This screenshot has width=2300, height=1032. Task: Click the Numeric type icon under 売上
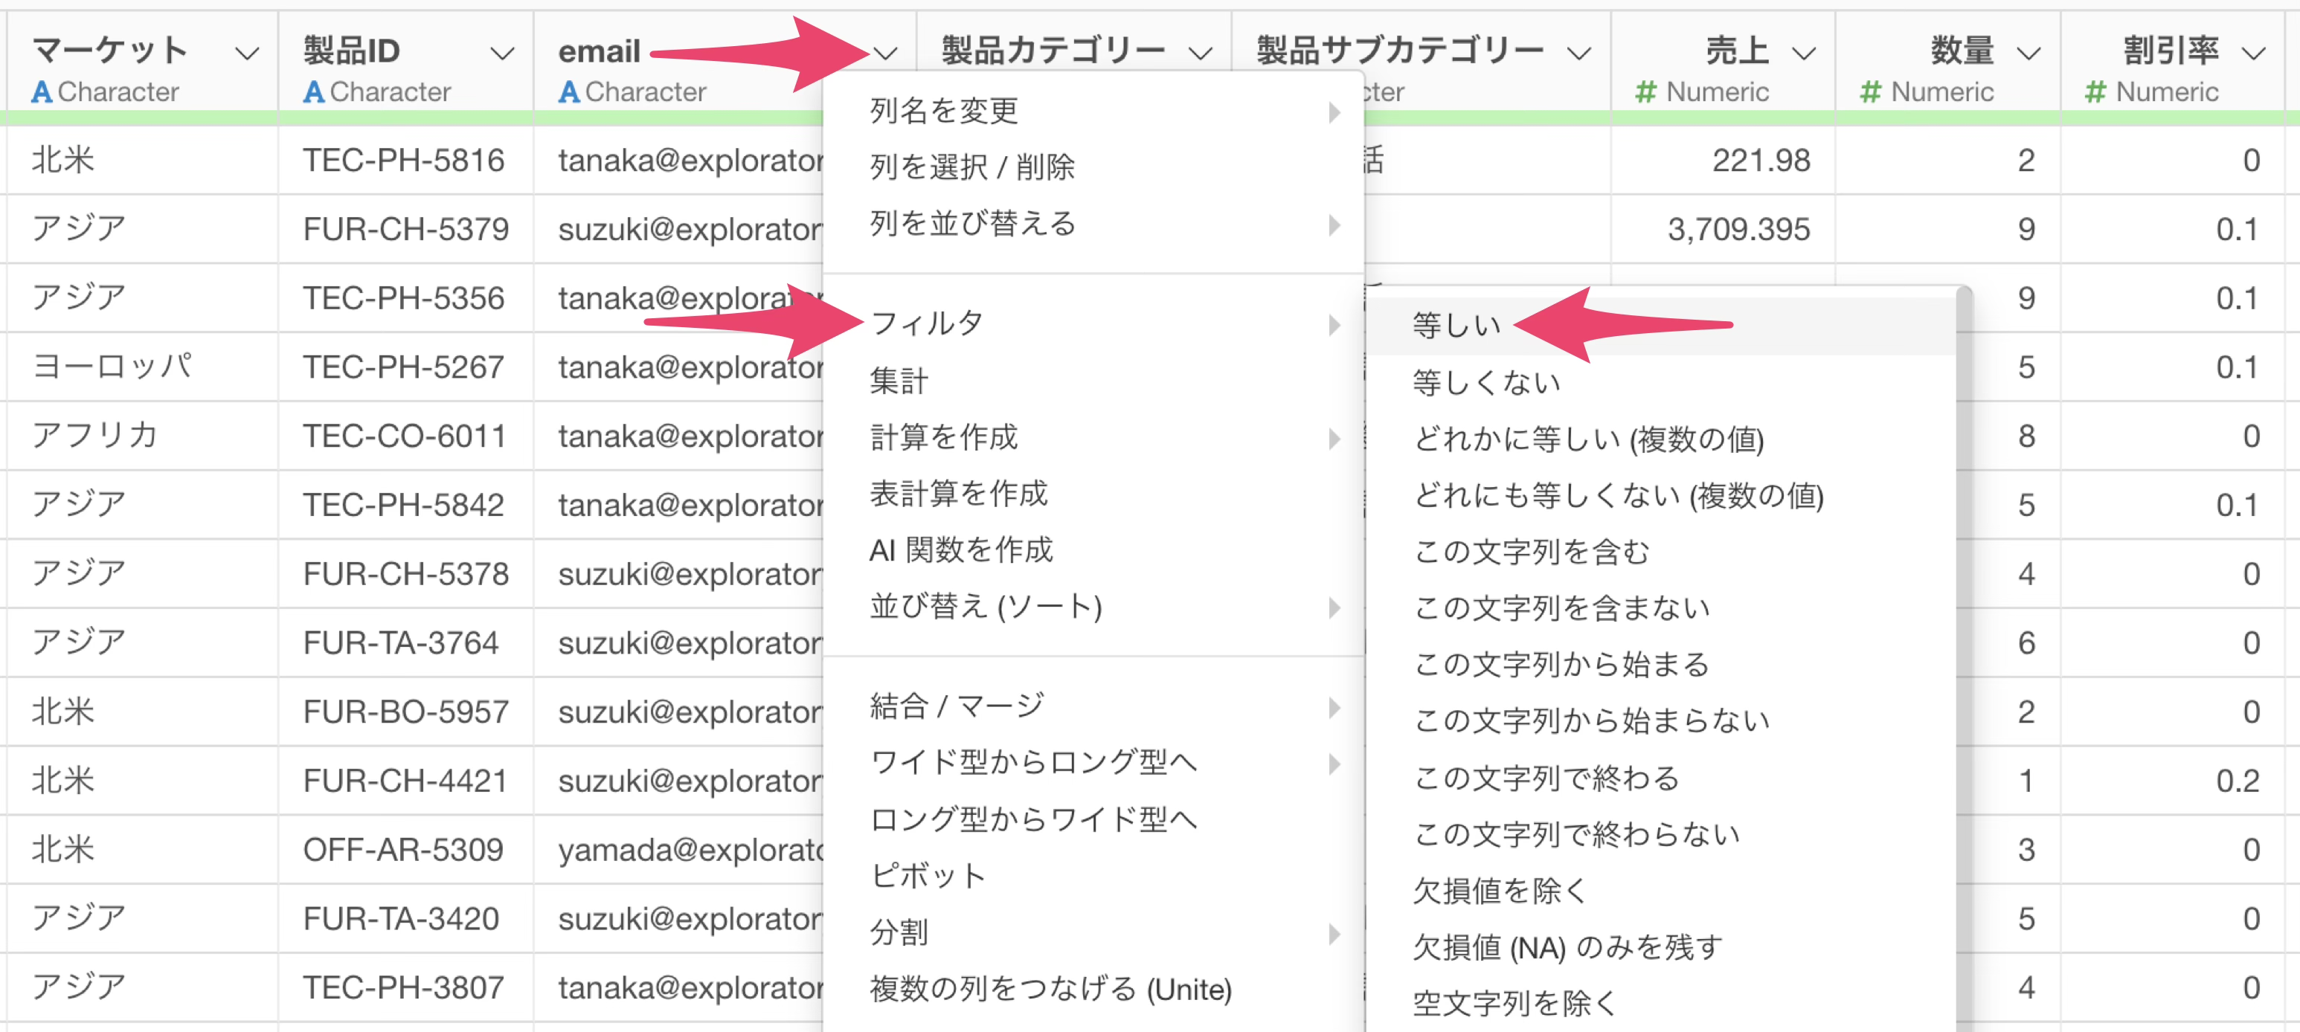(x=1645, y=92)
